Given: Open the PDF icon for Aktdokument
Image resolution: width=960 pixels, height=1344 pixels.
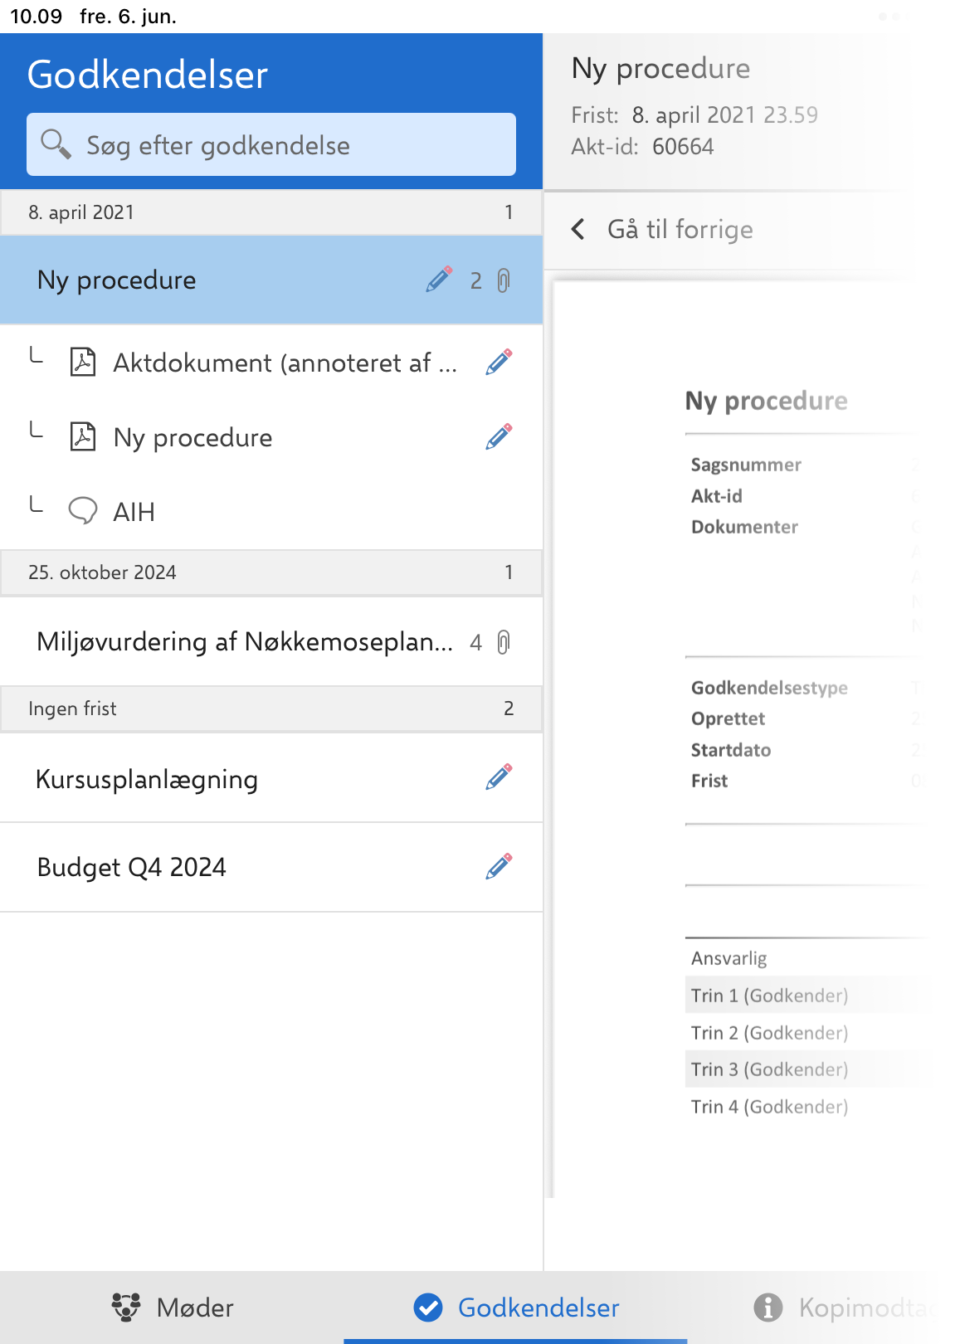Looking at the screenshot, I should [83, 363].
